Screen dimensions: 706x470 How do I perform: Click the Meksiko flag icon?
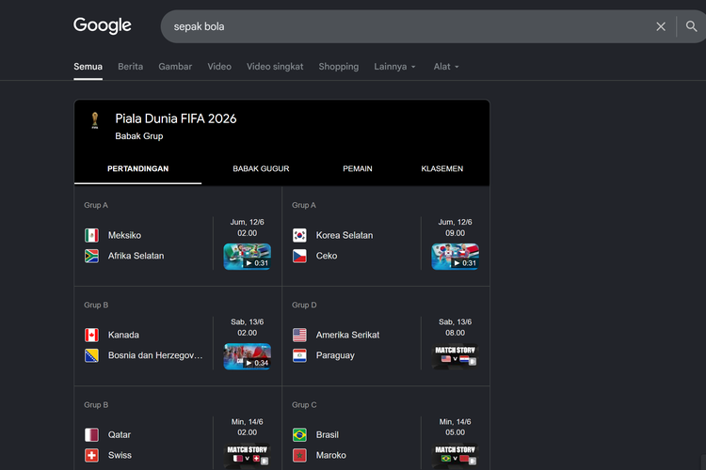pos(92,235)
